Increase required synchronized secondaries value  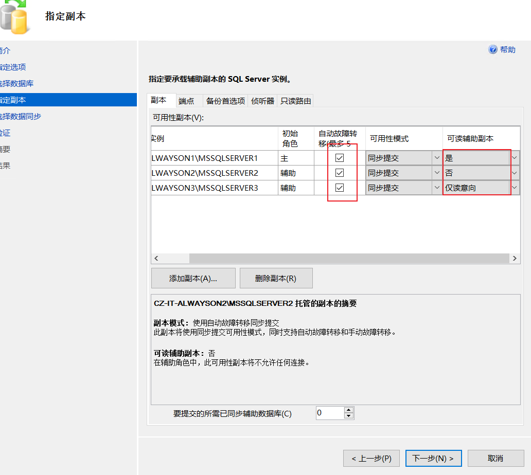pos(349,410)
